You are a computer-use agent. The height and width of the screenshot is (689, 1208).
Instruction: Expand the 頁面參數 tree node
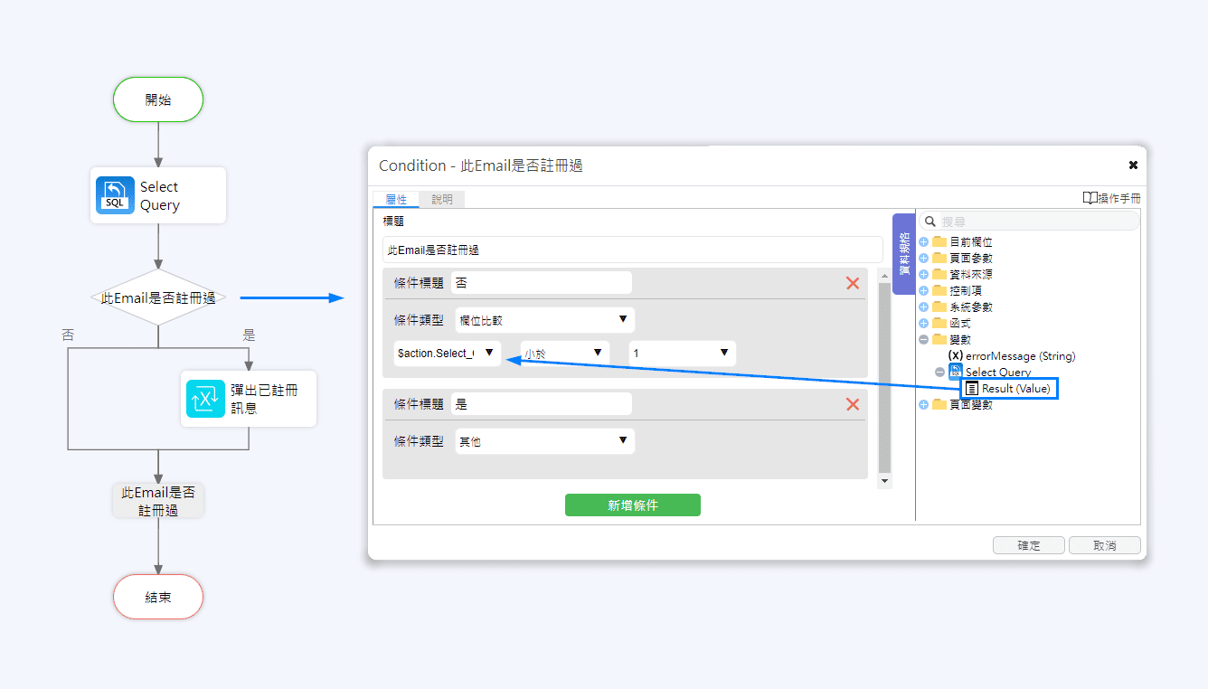[924, 259]
